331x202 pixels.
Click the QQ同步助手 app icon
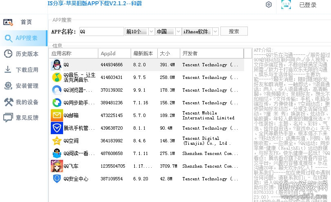(x=57, y=103)
